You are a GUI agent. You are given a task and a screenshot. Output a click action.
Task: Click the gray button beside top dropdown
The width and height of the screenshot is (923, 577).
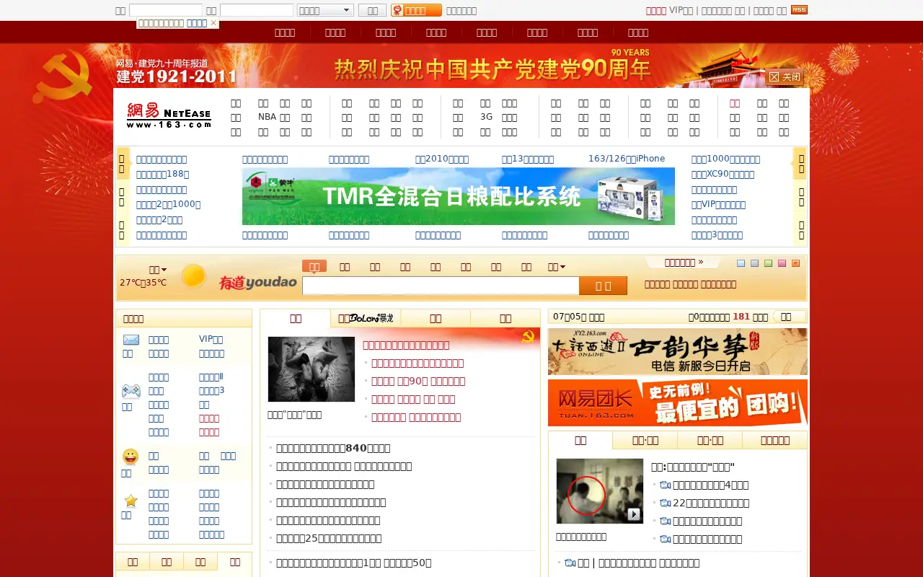click(x=372, y=10)
